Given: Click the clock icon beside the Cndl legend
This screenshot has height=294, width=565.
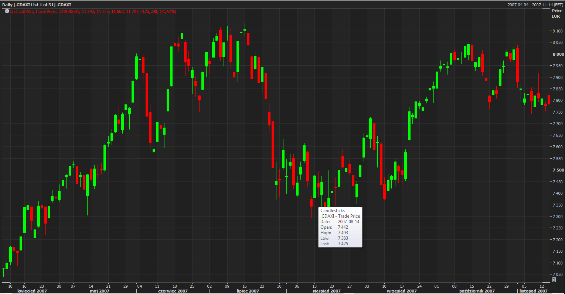Looking at the screenshot, I should [x=7, y=11].
